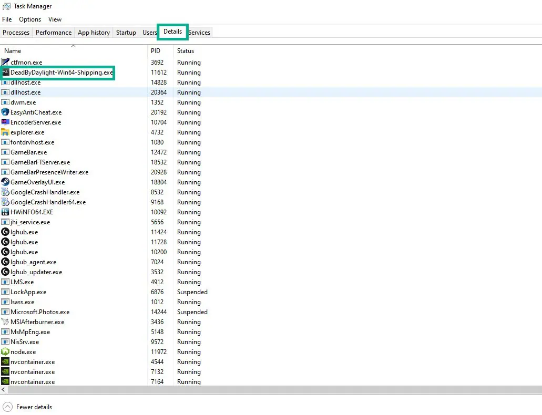Viewport: 542px width, 415px height.
Task: Click the explorer.exe folder icon
Action: click(5, 132)
